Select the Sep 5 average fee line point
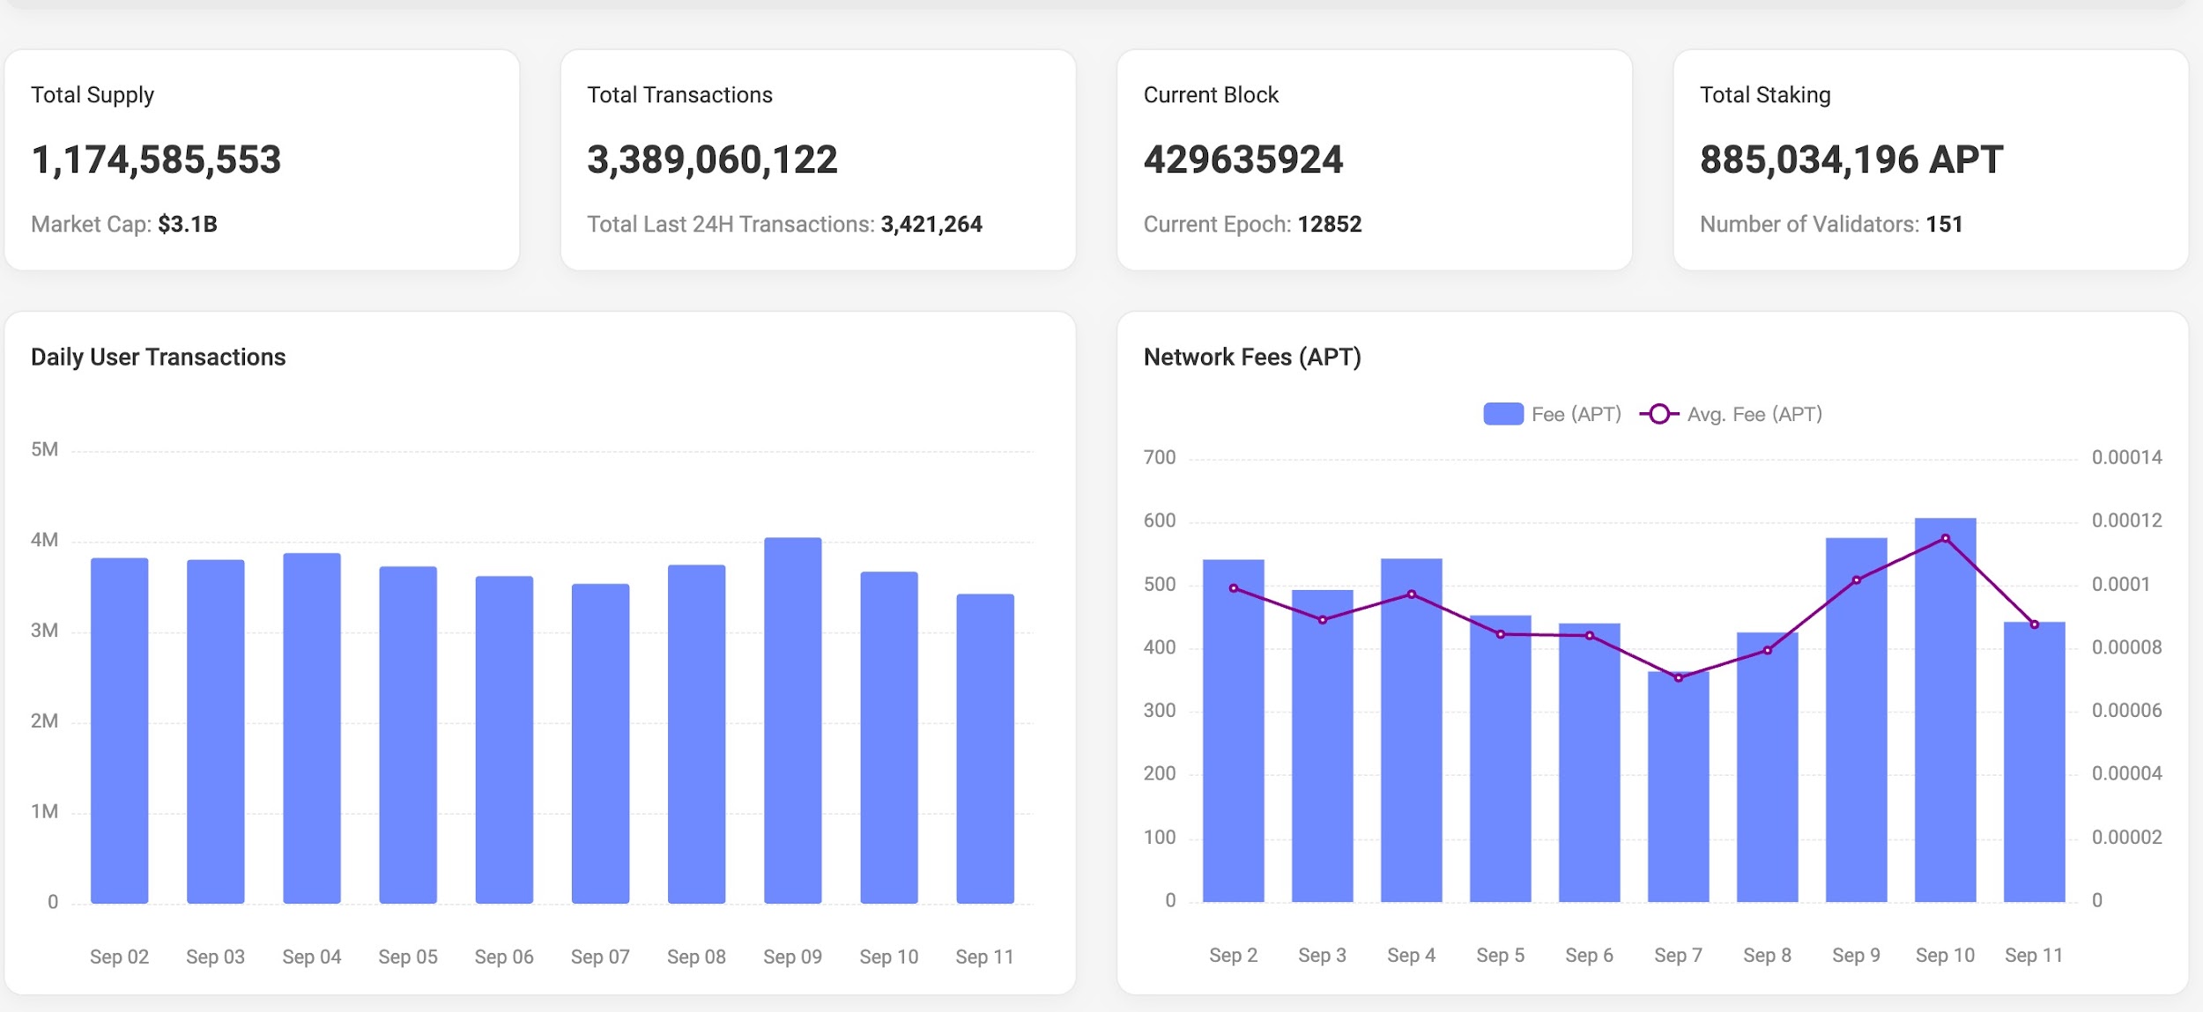The width and height of the screenshot is (2203, 1012). pyautogui.click(x=1500, y=634)
